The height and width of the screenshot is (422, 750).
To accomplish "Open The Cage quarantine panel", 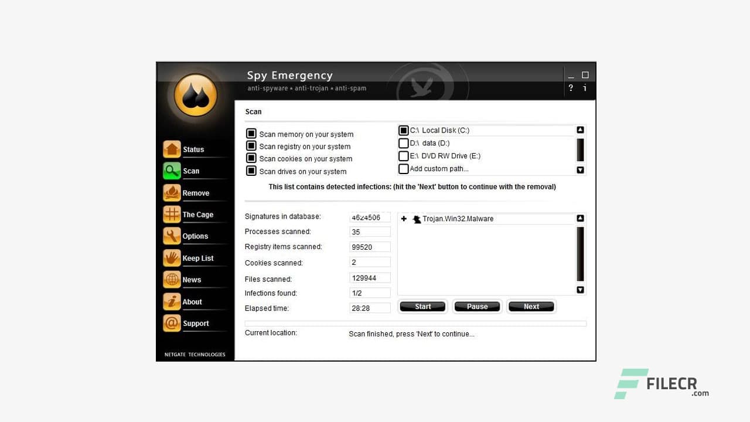I will click(198, 214).
